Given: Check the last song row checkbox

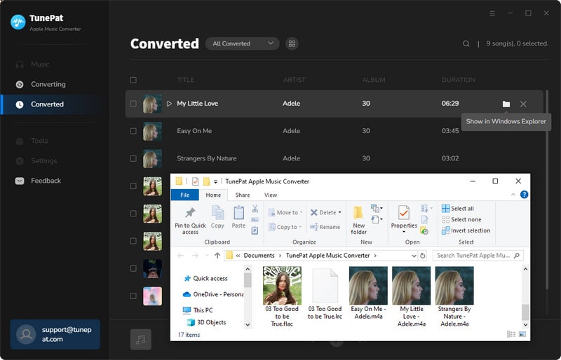Looking at the screenshot, I should pos(133,296).
